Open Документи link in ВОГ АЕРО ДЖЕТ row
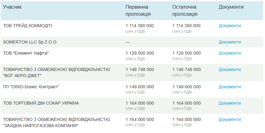 coord(230,69)
